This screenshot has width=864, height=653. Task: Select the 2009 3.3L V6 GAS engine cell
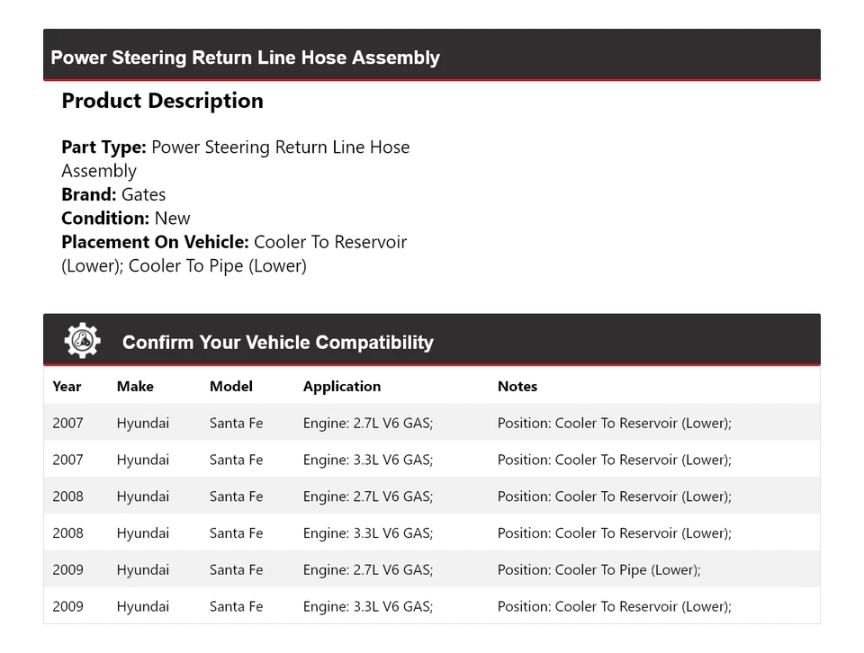[368, 606]
